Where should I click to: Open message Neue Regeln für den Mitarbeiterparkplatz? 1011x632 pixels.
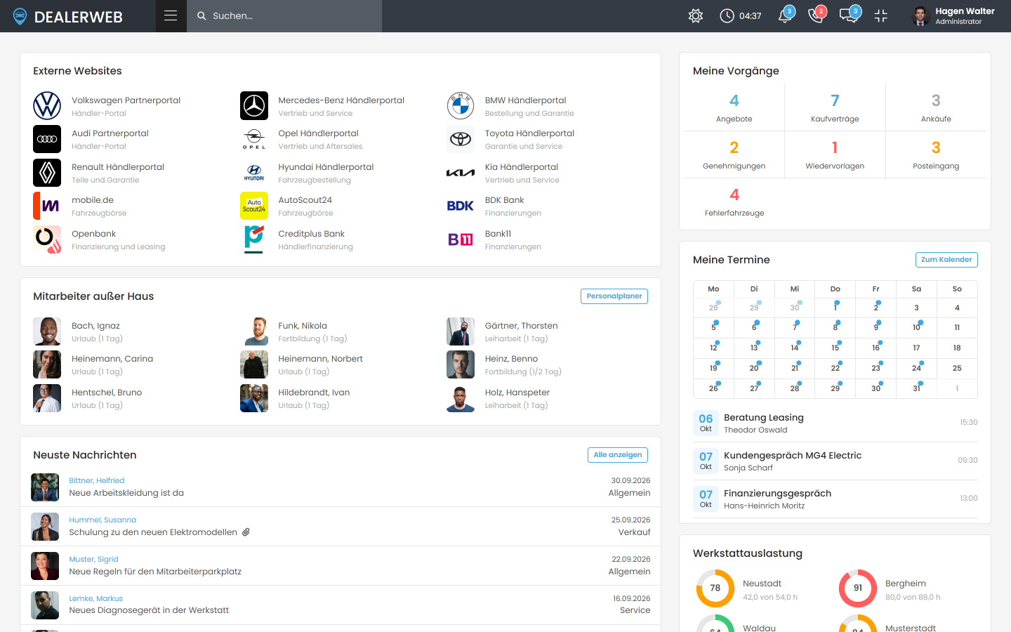click(x=155, y=572)
